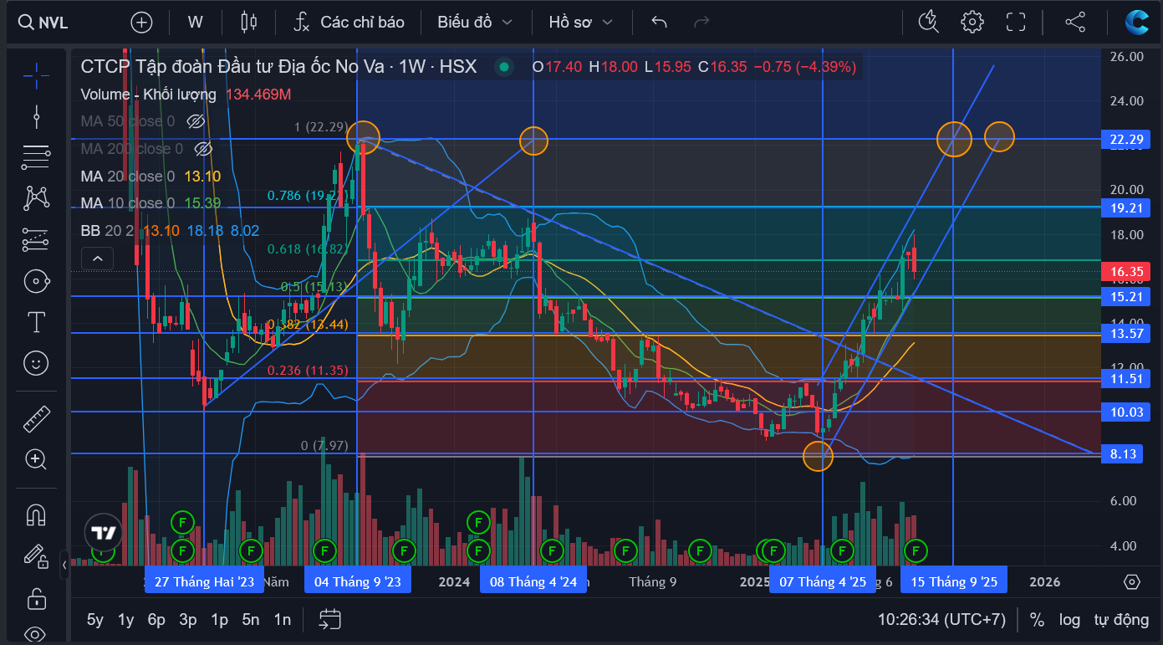Expand the Hồ sơ dropdown
The width and height of the screenshot is (1163, 645).
(580, 23)
